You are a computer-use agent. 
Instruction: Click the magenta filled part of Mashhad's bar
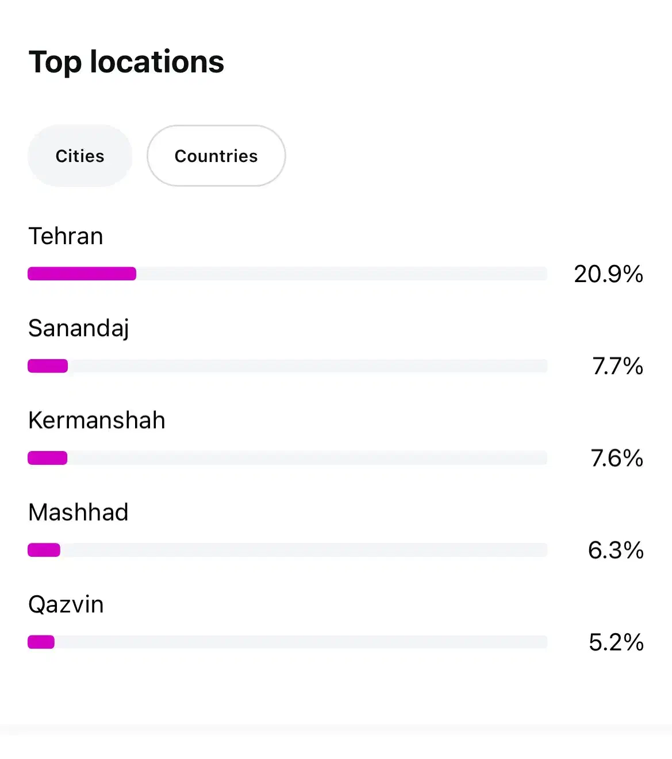tap(44, 550)
